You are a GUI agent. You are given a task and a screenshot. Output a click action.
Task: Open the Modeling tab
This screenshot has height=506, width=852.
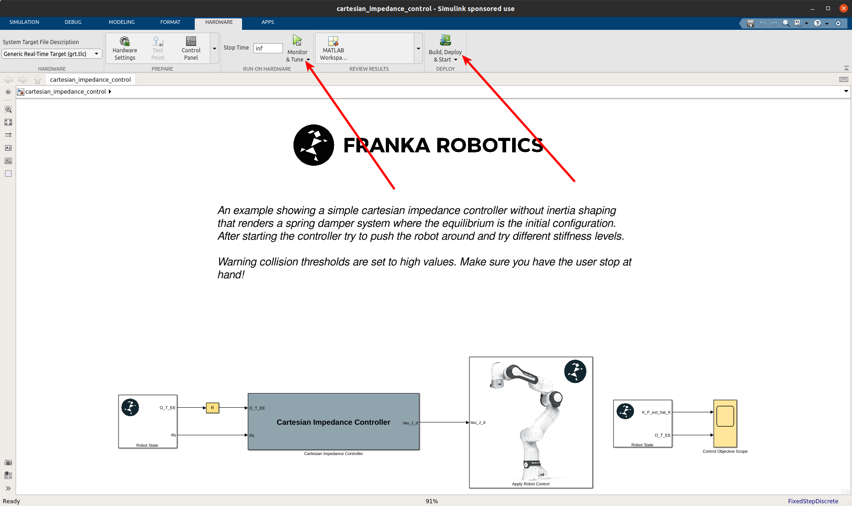click(x=121, y=22)
